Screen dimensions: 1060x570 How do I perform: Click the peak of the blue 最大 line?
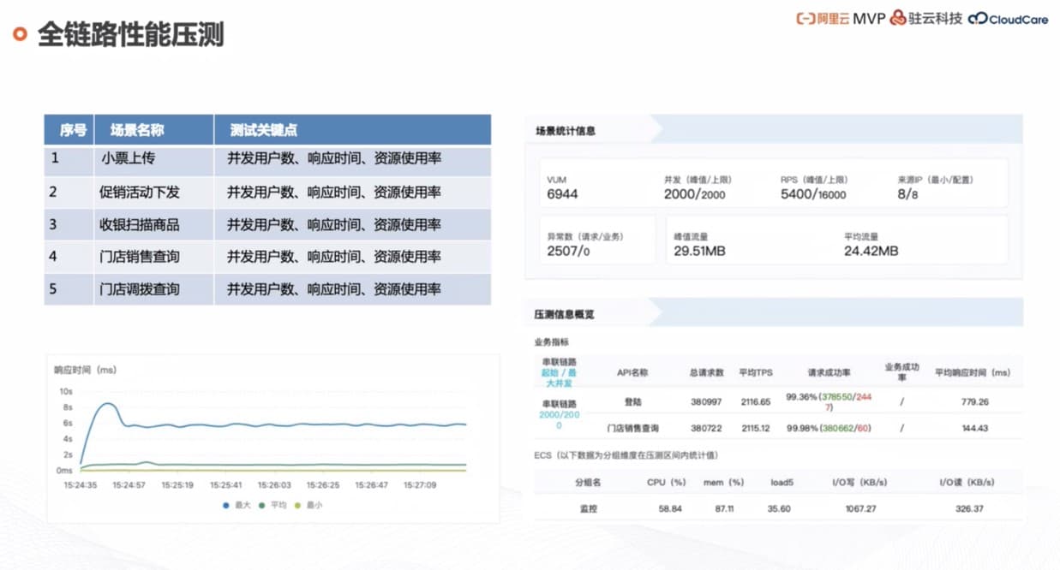[107, 403]
